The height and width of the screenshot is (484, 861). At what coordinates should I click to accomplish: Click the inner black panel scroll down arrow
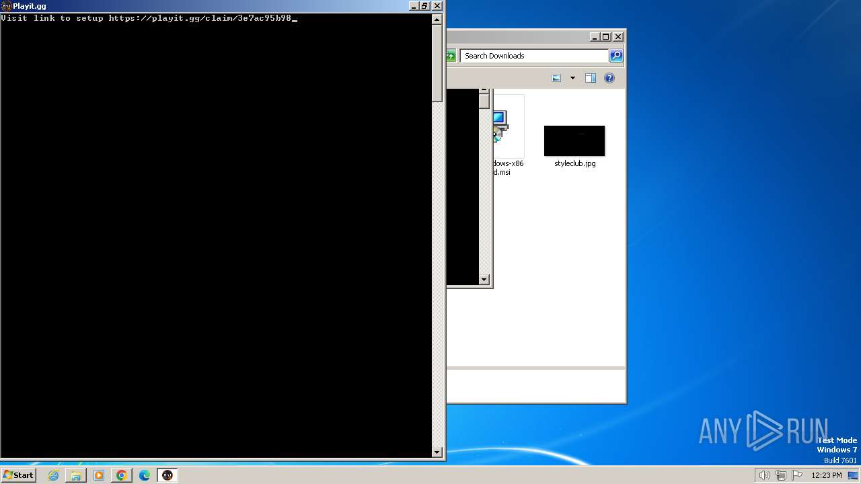coord(484,280)
